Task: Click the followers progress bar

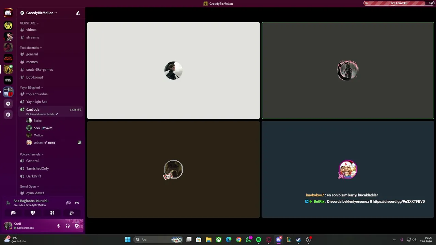Action: [x=399, y=3]
